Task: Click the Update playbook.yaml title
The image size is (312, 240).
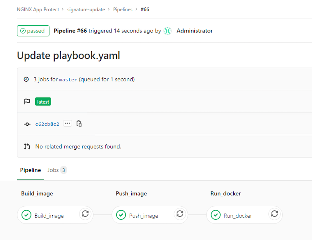Action: [68, 55]
